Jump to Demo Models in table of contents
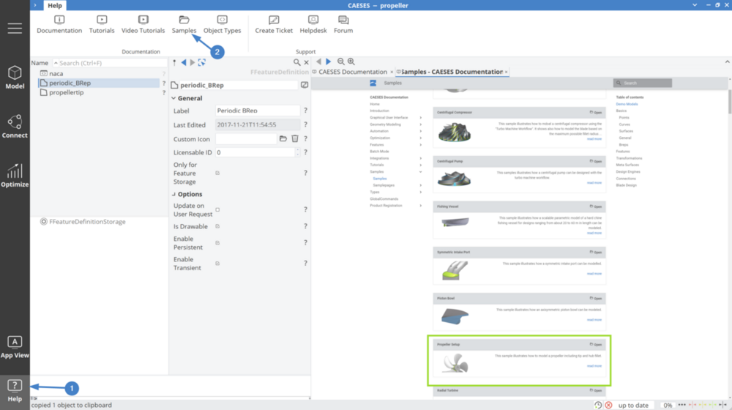Image resolution: width=732 pixels, height=410 pixels. tap(627, 104)
